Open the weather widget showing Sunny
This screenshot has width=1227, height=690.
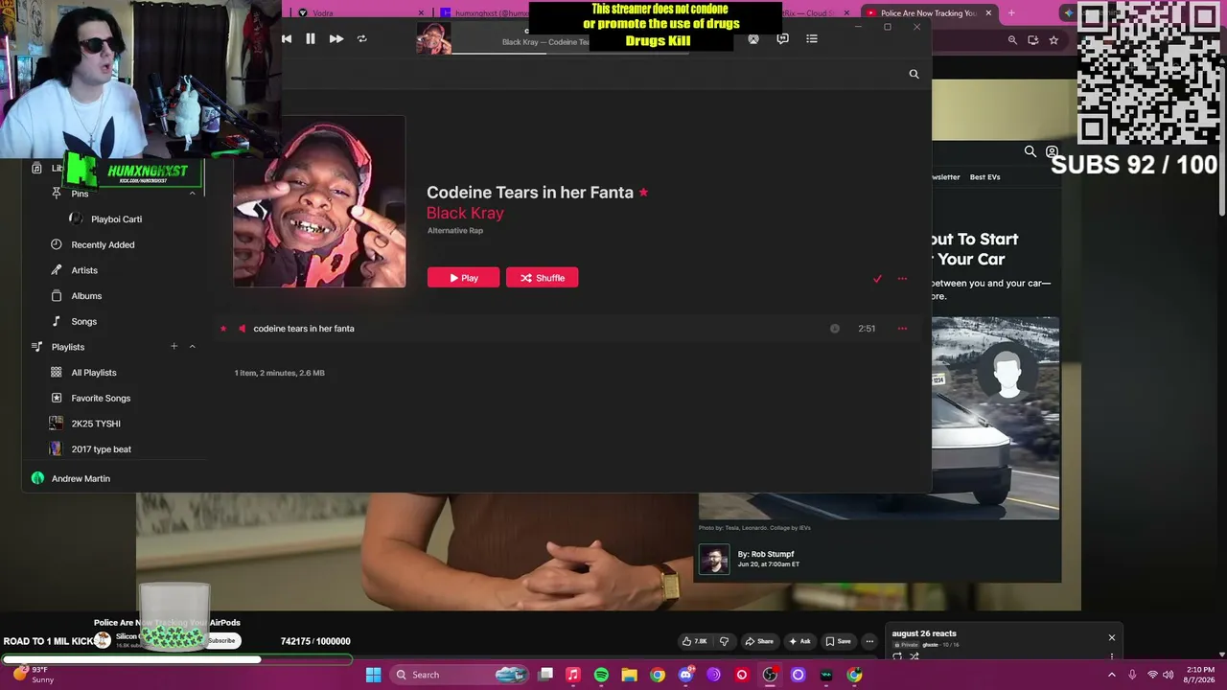(33, 675)
